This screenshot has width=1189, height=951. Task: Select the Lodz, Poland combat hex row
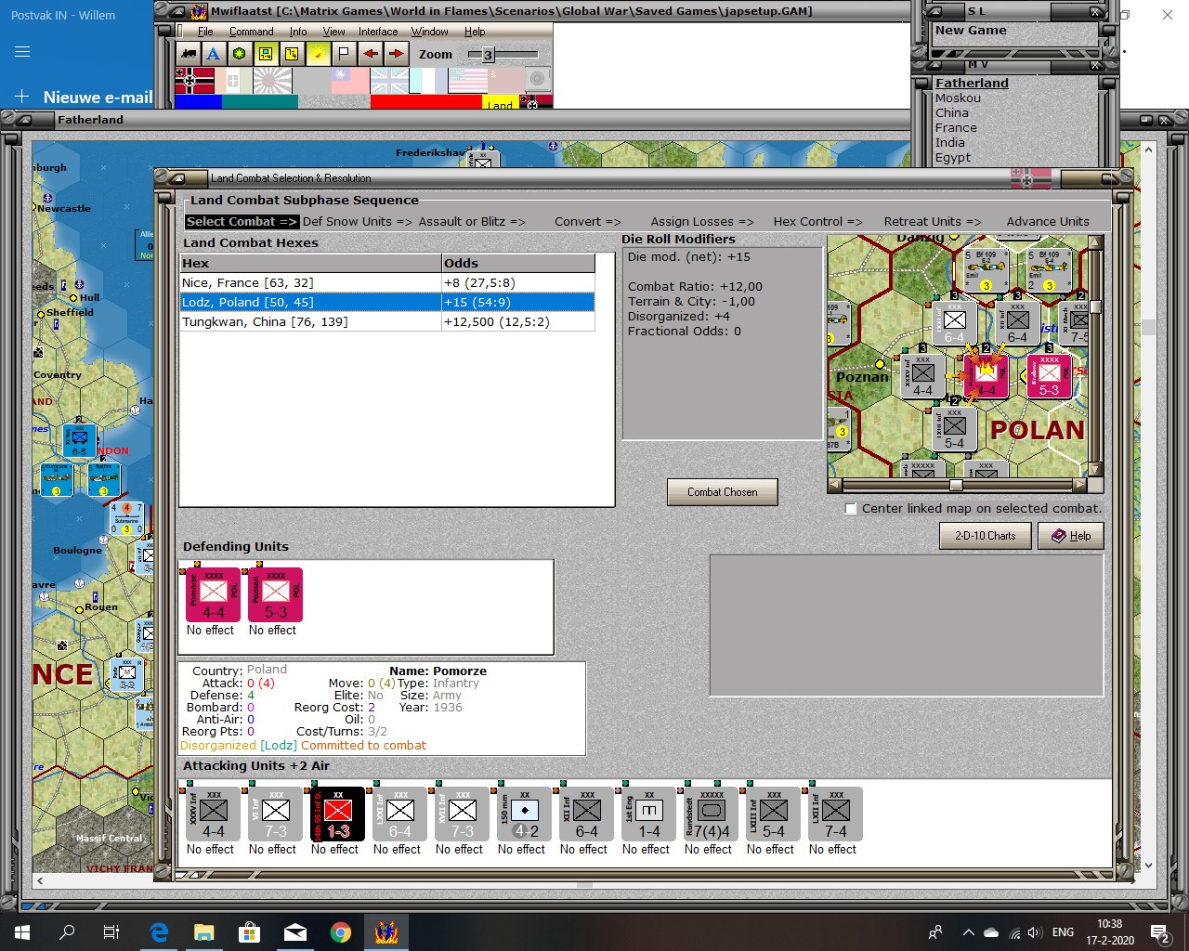(x=387, y=302)
